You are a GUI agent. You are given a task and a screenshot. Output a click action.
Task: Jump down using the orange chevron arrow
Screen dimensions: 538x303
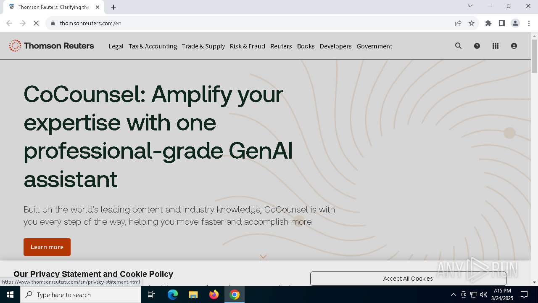pos(263,257)
